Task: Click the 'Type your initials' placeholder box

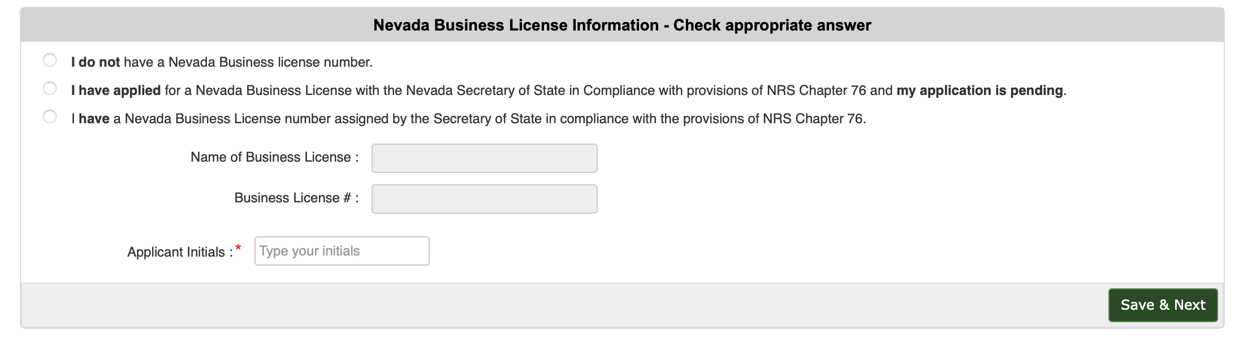Action: [x=342, y=250]
